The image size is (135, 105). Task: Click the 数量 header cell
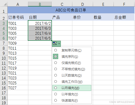(103, 17)
